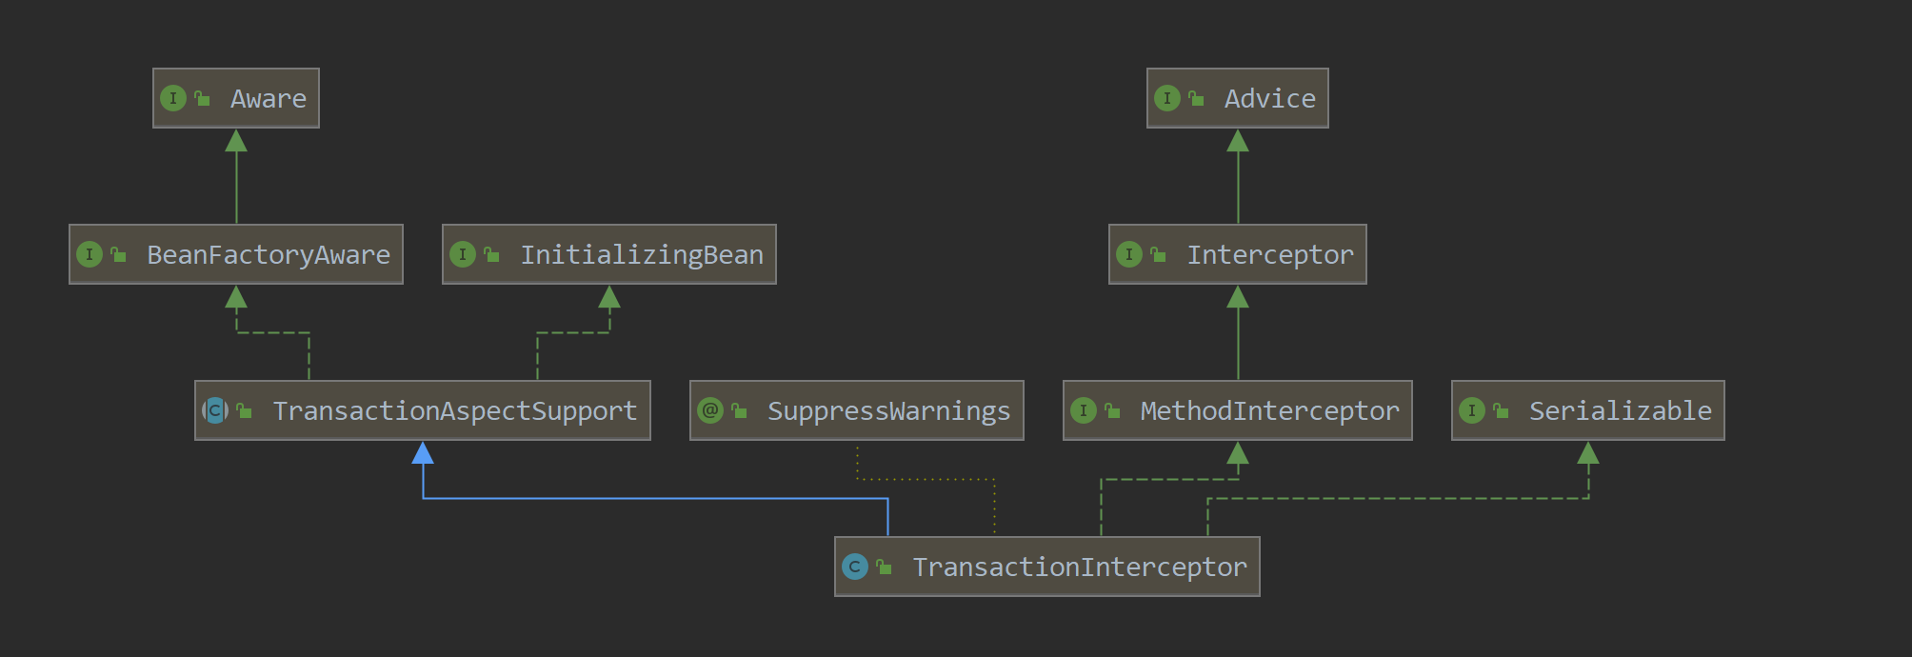Select the Aware interface node label

[x=268, y=99]
